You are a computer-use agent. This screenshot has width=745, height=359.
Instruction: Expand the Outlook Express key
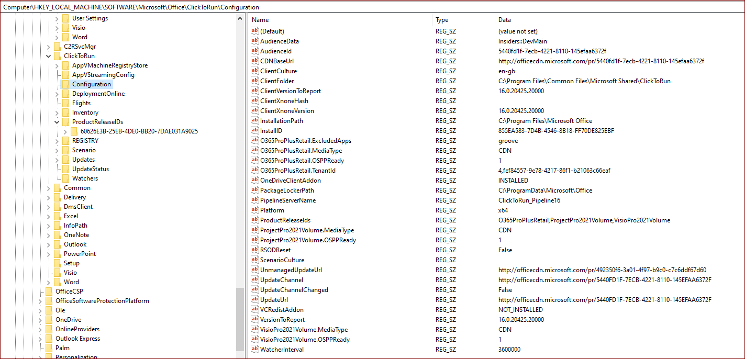click(40, 339)
